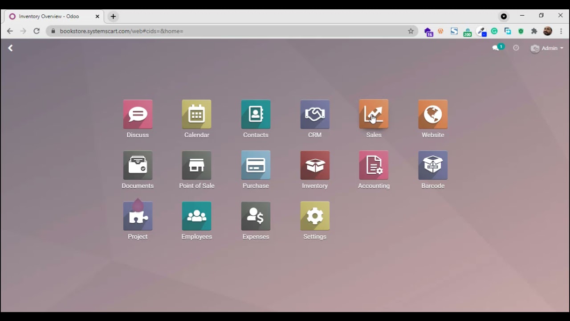Open the conversations message icon
570x321 pixels.
(x=496, y=48)
